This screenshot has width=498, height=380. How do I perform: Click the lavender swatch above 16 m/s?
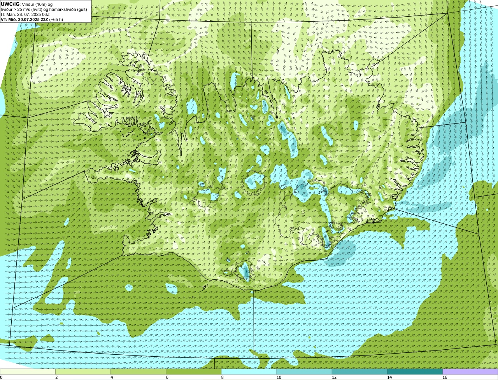click(470, 371)
